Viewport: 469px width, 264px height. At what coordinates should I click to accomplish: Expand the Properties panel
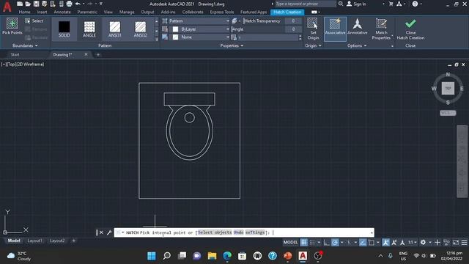click(232, 45)
